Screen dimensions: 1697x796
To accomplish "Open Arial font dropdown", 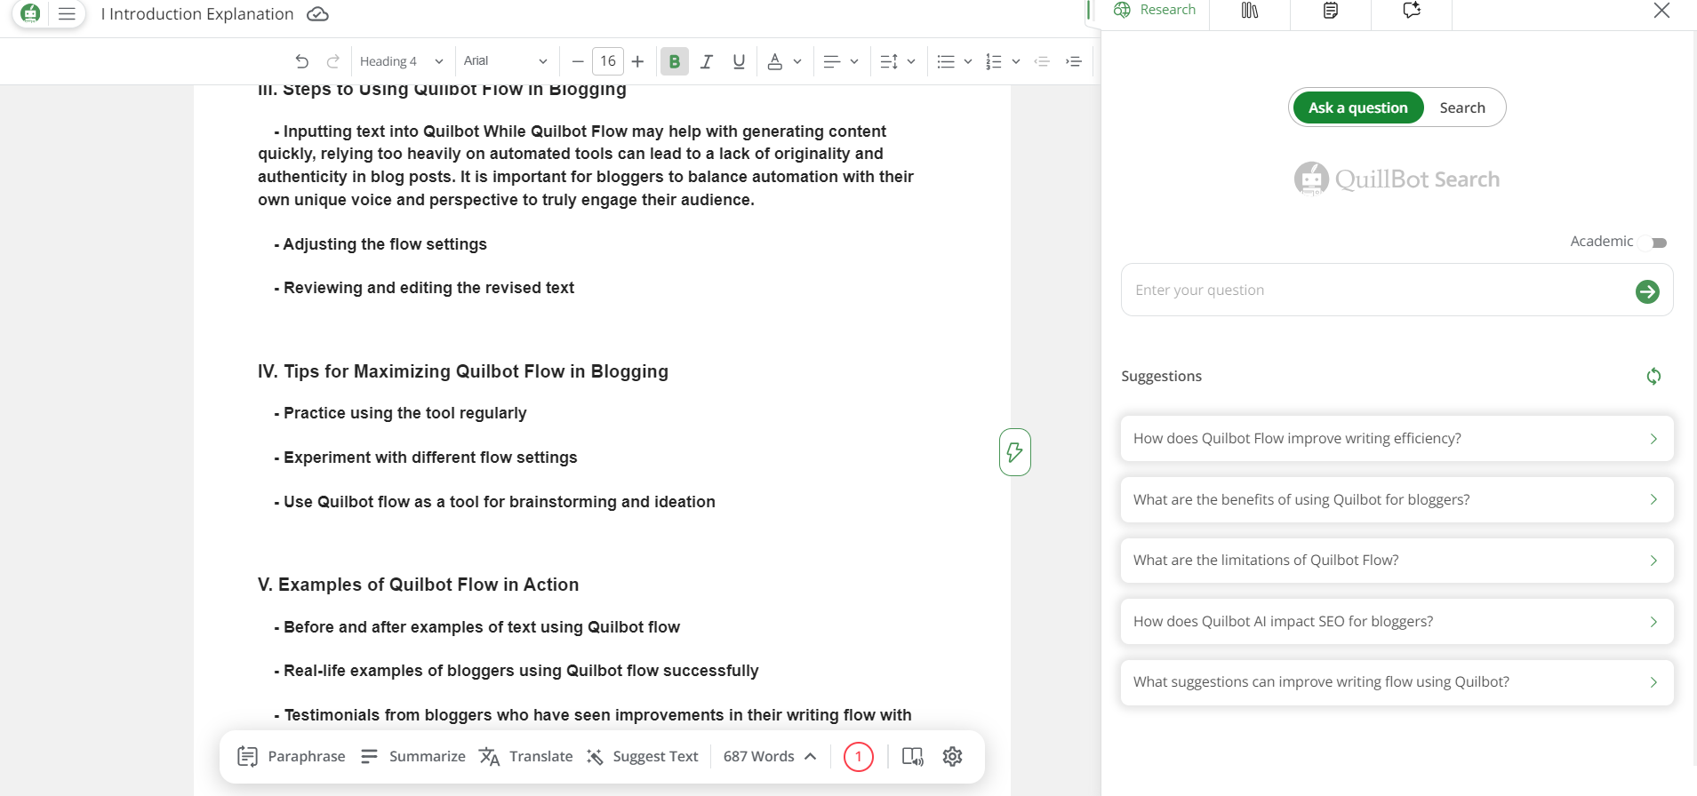I will pyautogui.click(x=505, y=61).
